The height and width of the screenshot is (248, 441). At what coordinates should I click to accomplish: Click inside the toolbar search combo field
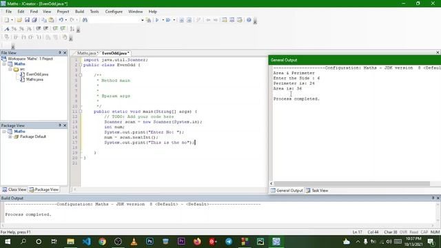click(115, 20)
